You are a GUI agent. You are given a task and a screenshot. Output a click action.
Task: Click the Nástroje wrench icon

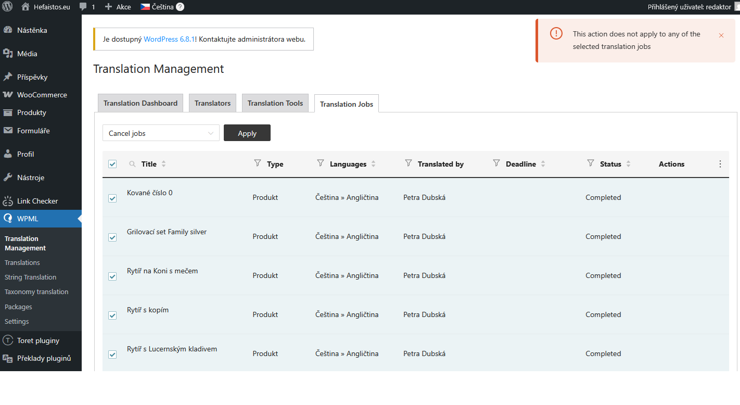tap(8, 178)
